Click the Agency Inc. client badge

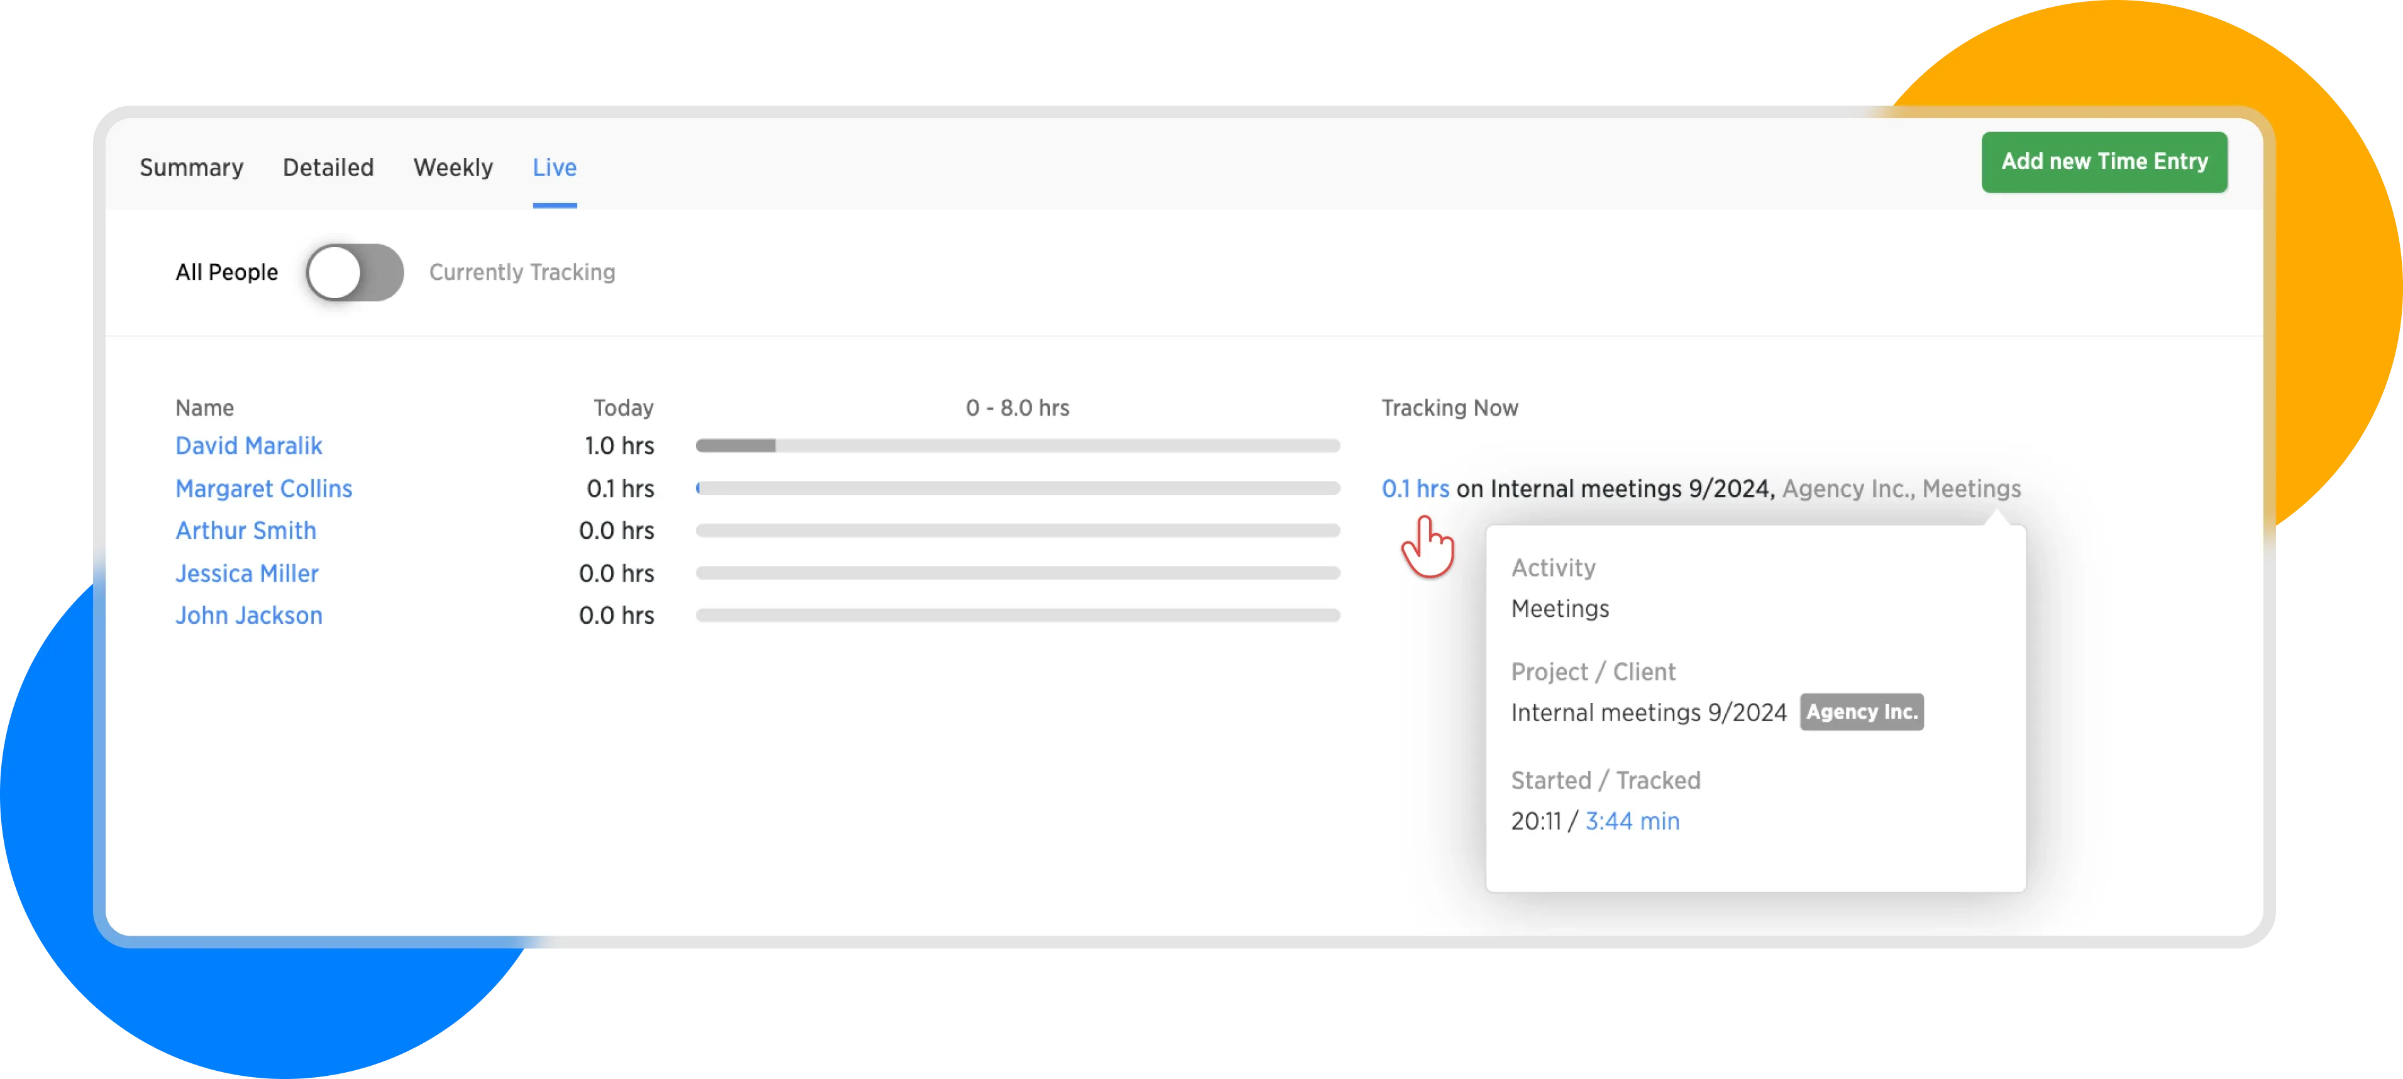click(x=1861, y=712)
